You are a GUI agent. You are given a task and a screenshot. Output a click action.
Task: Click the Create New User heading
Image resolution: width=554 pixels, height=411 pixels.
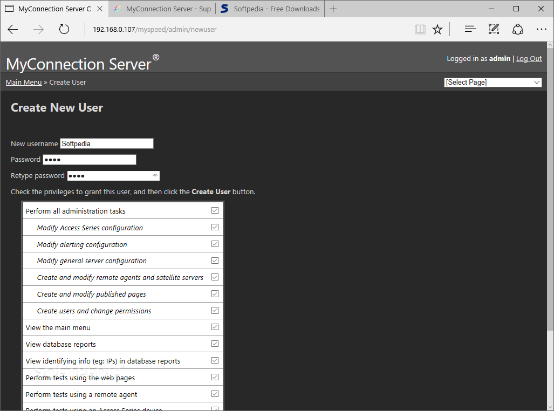click(x=57, y=107)
